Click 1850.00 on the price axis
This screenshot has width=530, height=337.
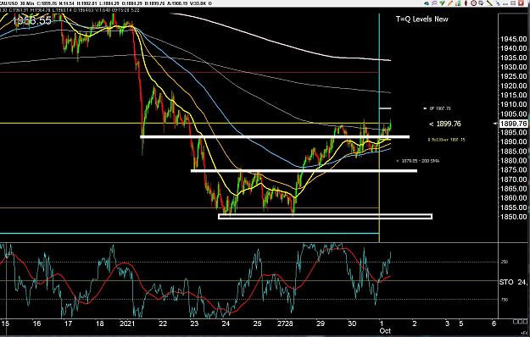pyautogui.click(x=513, y=217)
